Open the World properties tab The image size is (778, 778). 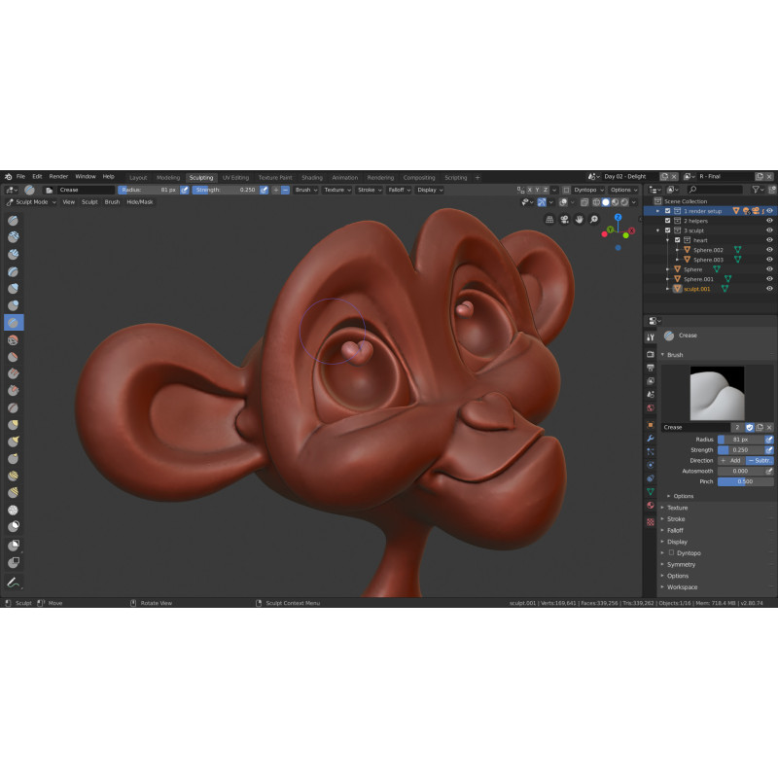coord(651,407)
